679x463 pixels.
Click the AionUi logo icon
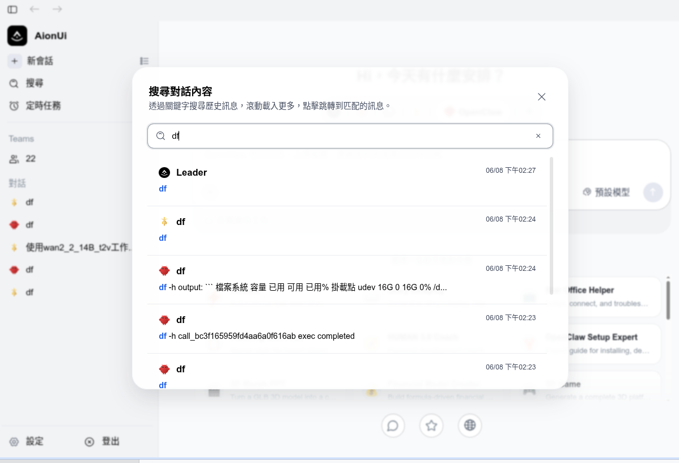[18, 36]
